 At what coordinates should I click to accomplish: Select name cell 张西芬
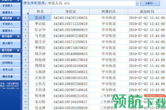(40, 18)
